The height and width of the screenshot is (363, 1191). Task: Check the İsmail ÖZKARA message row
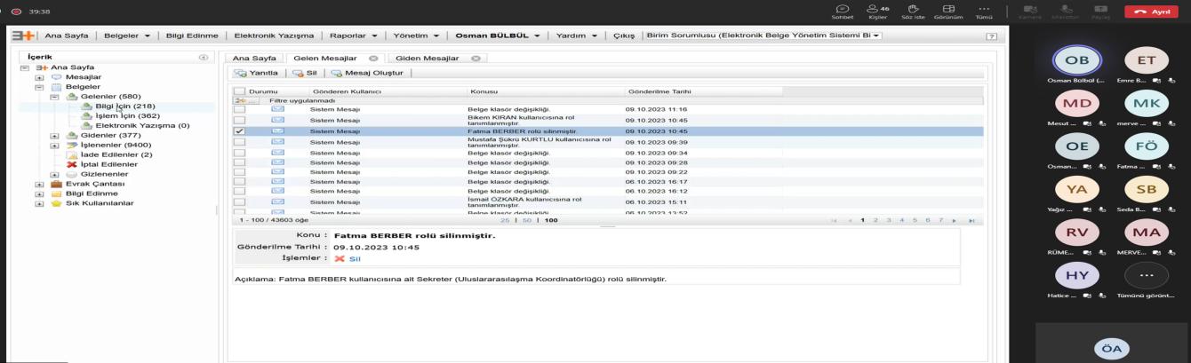pos(239,202)
